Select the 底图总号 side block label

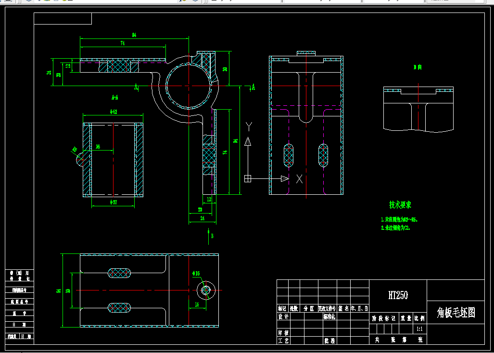pos(19,302)
